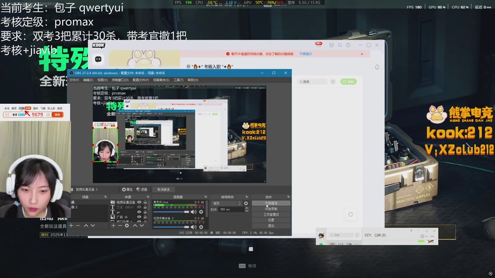Mute the 麦克风/Aux speaker icon
The width and height of the screenshot is (495, 278).
click(x=194, y=212)
